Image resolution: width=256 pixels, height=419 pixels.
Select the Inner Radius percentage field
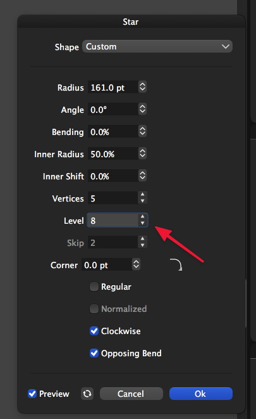[113, 154]
